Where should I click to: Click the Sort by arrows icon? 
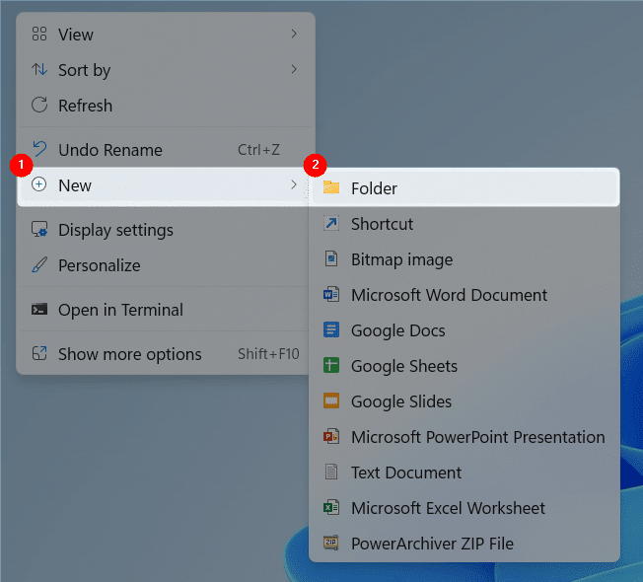(39, 70)
